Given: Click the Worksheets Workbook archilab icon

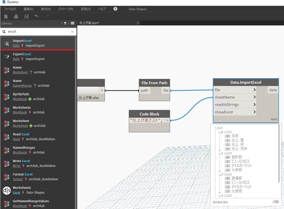Looking at the screenshot, I should pos(7,110).
